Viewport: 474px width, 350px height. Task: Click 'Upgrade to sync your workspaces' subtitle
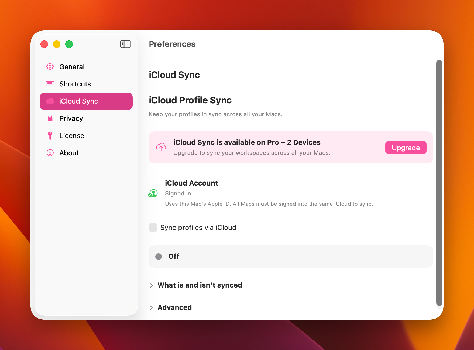252,153
